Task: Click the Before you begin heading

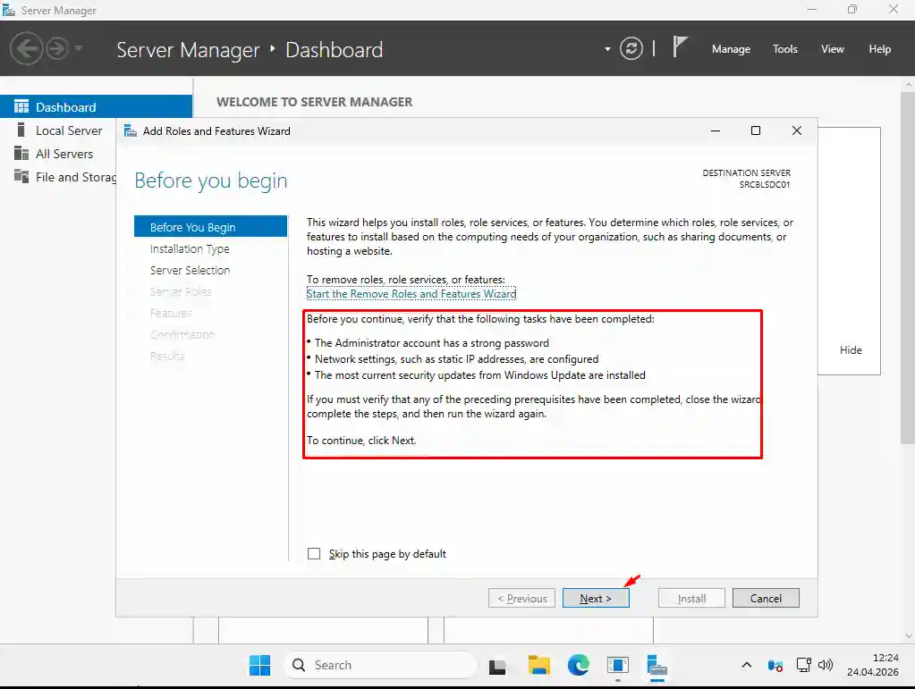Action: (211, 181)
